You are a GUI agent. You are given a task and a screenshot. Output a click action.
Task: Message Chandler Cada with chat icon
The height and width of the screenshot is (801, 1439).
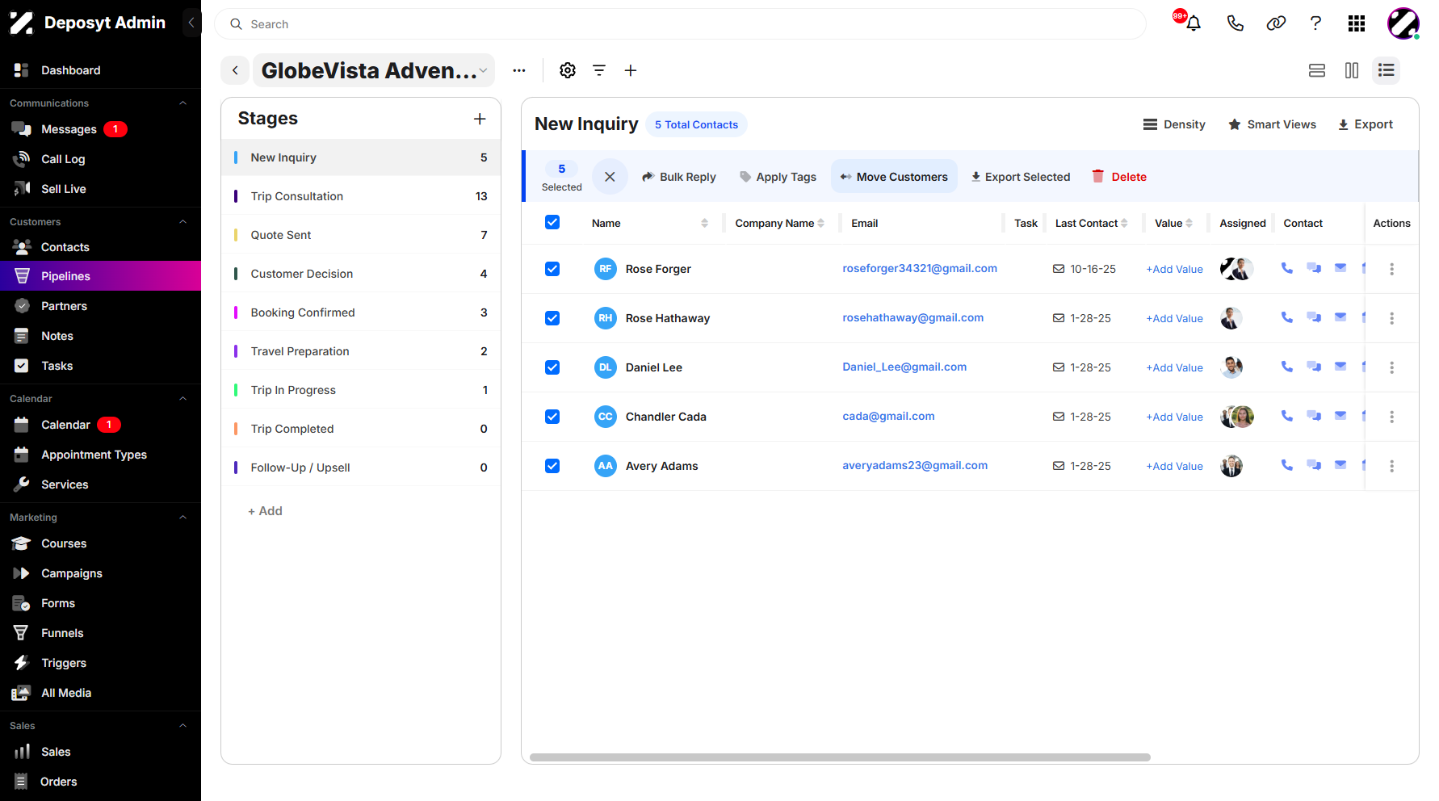pyautogui.click(x=1314, y=416)
